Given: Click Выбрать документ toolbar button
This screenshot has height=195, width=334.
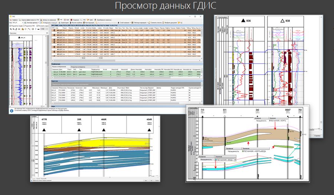Looking at the screenshot, I should click(170, 23).
